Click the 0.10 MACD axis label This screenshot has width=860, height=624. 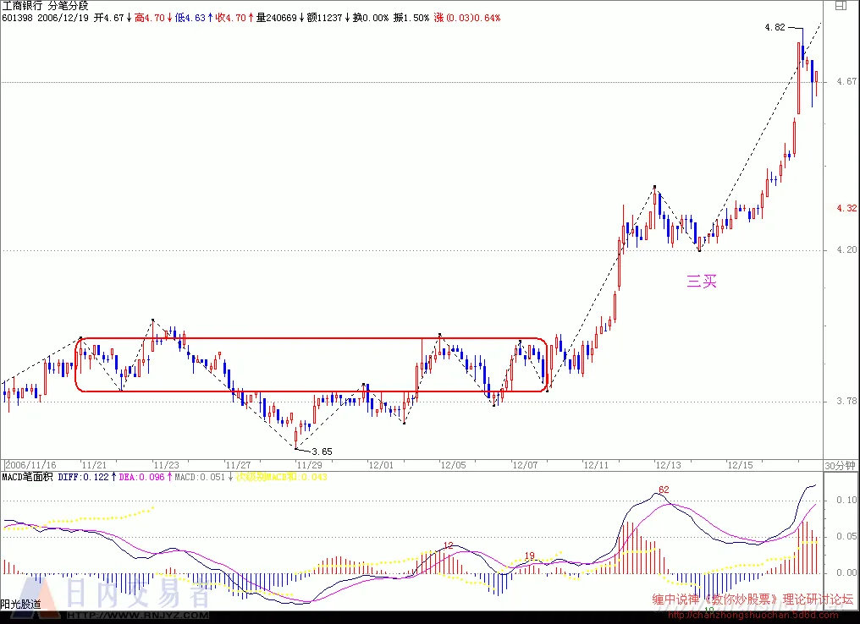click(x=846, y=501)
